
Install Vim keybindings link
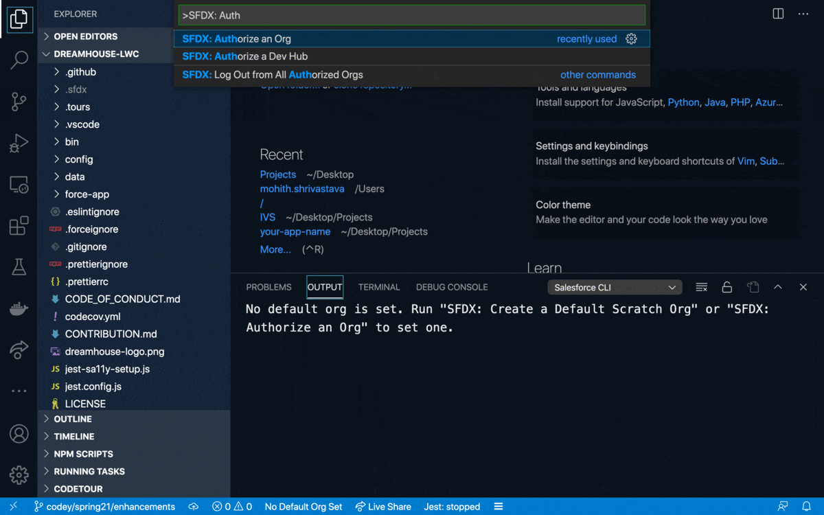tap(746, 161)
